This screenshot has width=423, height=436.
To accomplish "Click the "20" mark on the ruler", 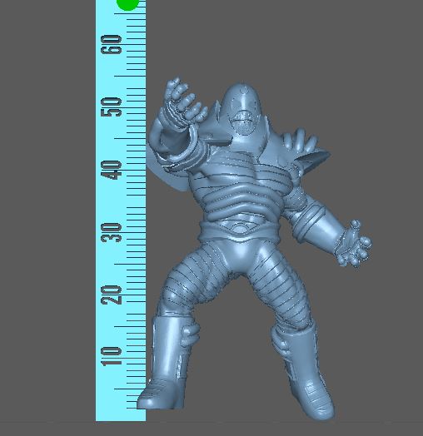I will coord(112,295).
